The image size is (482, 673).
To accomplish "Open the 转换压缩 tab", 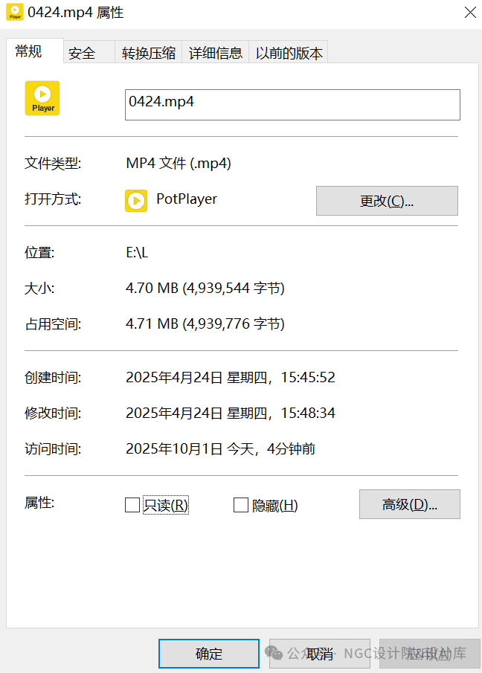I will click(x=149, y=53).
